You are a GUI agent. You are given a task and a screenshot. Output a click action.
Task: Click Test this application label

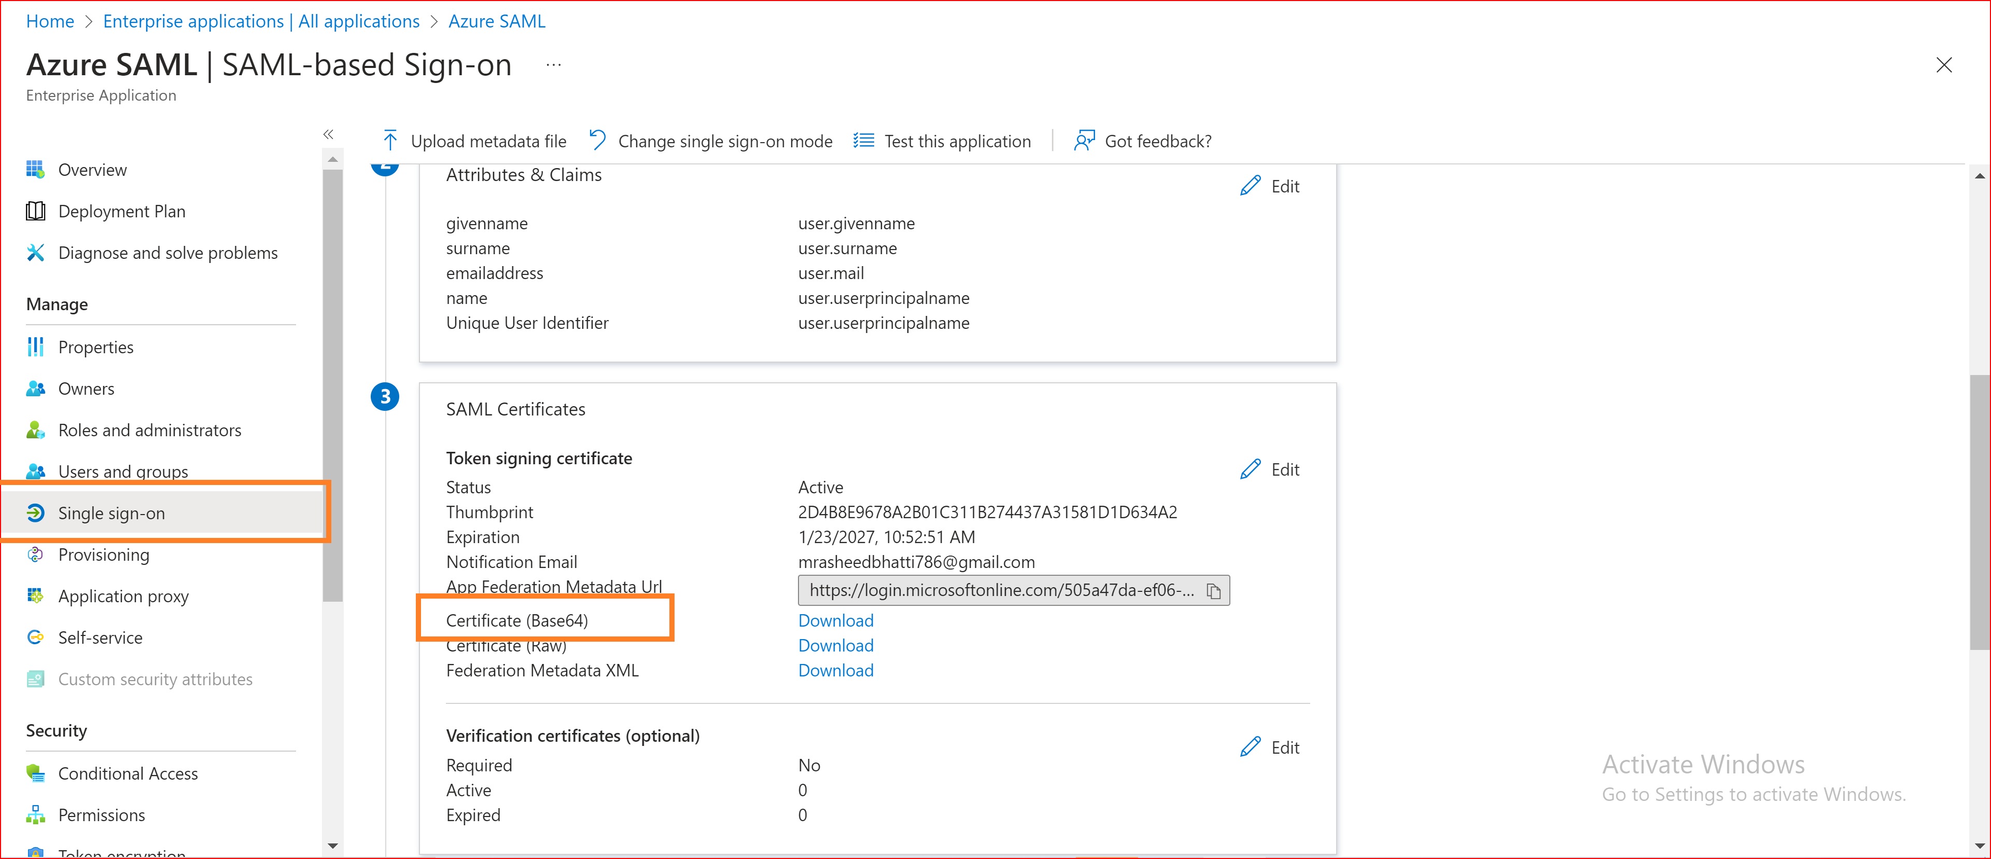tap(958, 142)
